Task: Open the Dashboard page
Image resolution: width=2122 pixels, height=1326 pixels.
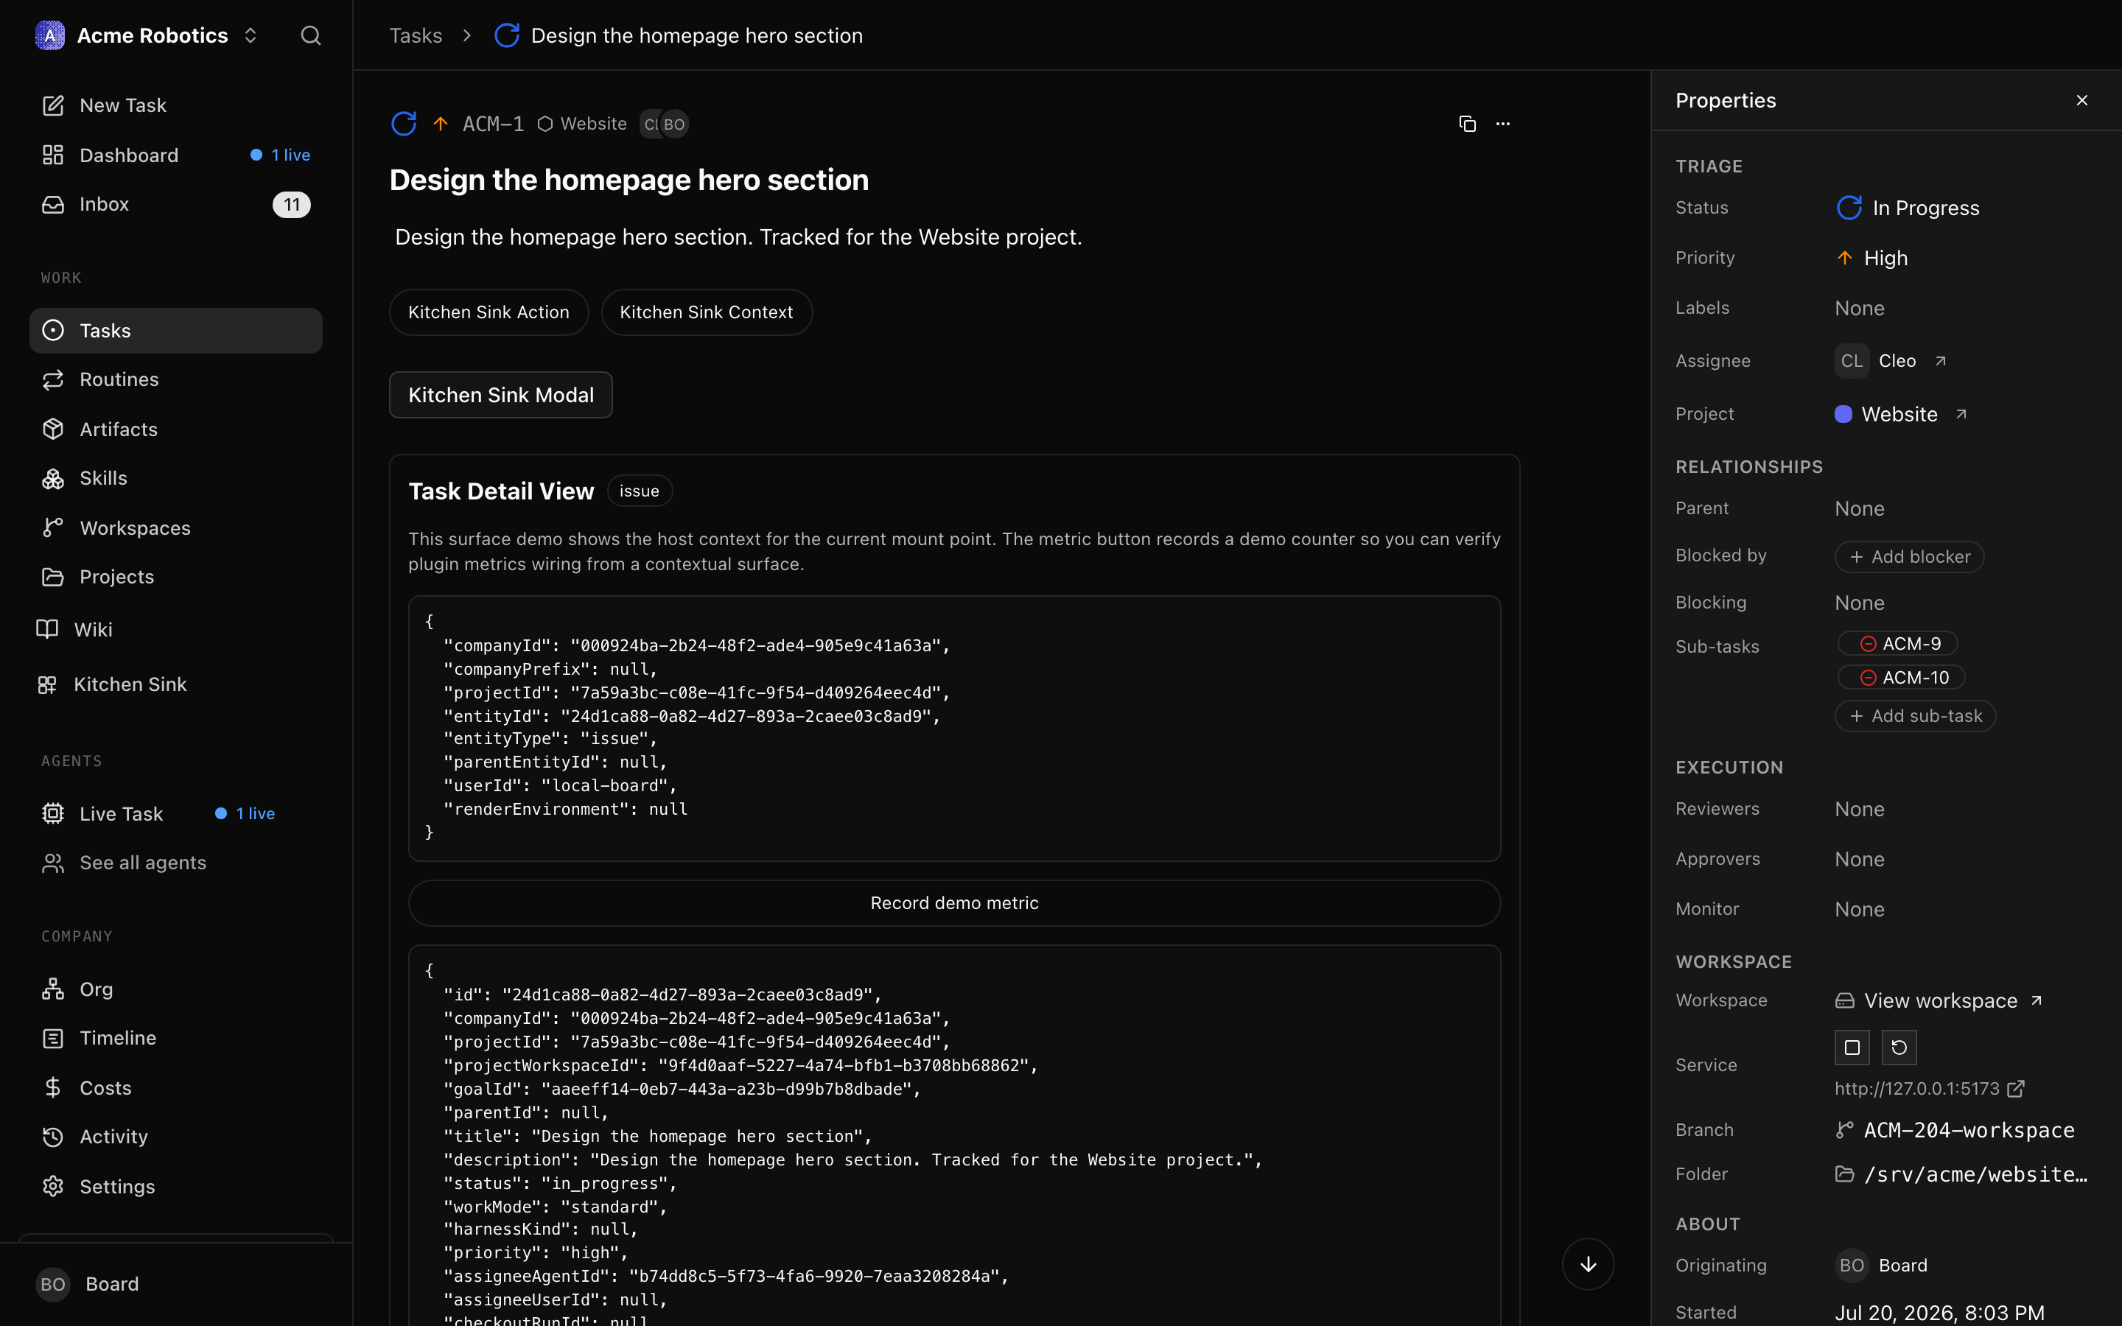Action: click(175, 155)
